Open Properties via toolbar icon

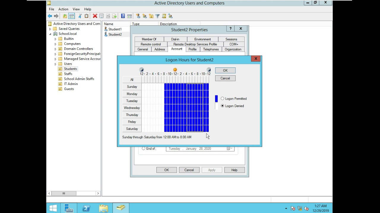pyautogui.click(x=102, y=16)
